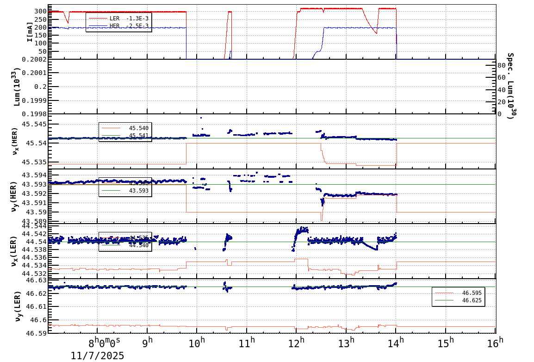
Task: Click the 44.542 tick label
Action: (34, 234)
